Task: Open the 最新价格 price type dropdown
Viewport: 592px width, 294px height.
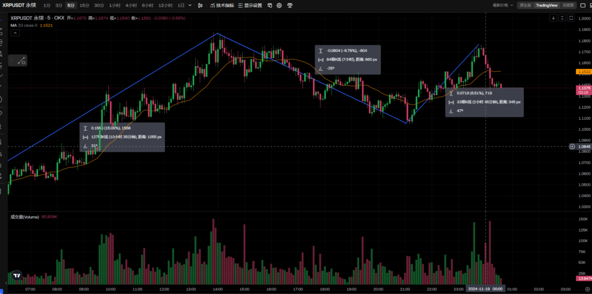Action: pyautogui.click(x=503, y=5)
